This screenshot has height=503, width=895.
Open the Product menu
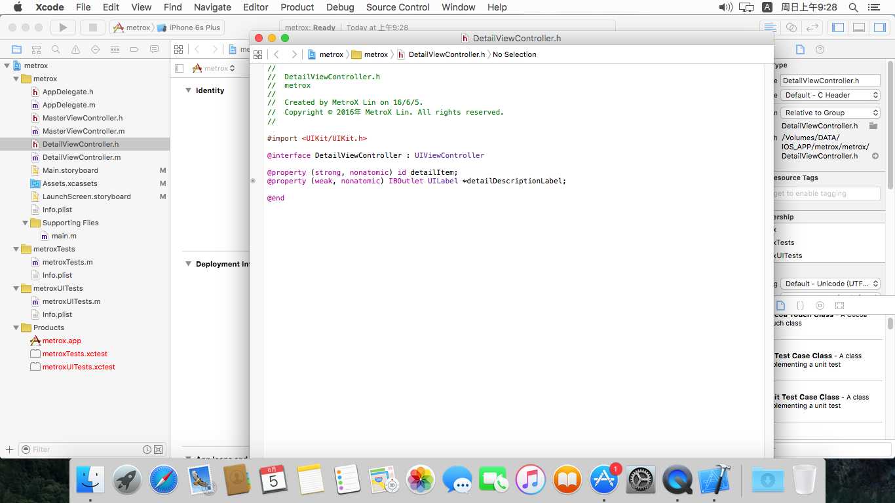(297, 7)
